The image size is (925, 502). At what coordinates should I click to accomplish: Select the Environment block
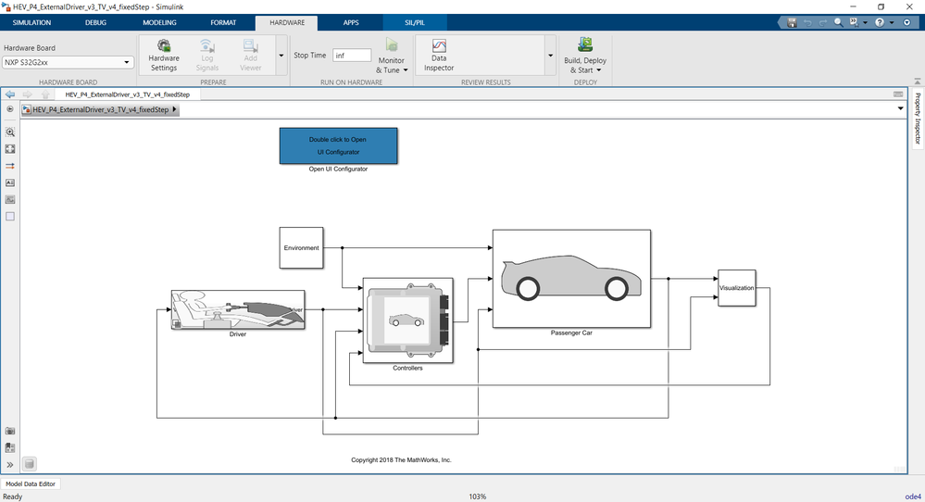pos(301,247)
